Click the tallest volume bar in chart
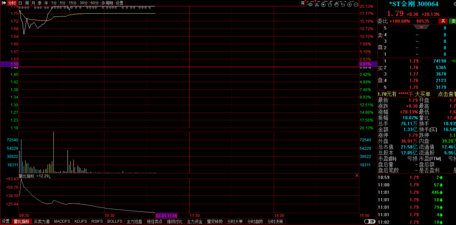The image size is (456, 225). (x=53, y=152)
